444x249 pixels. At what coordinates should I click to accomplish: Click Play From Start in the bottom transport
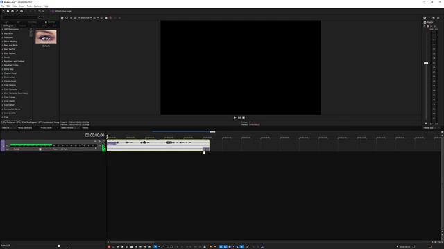coord(118,247)
